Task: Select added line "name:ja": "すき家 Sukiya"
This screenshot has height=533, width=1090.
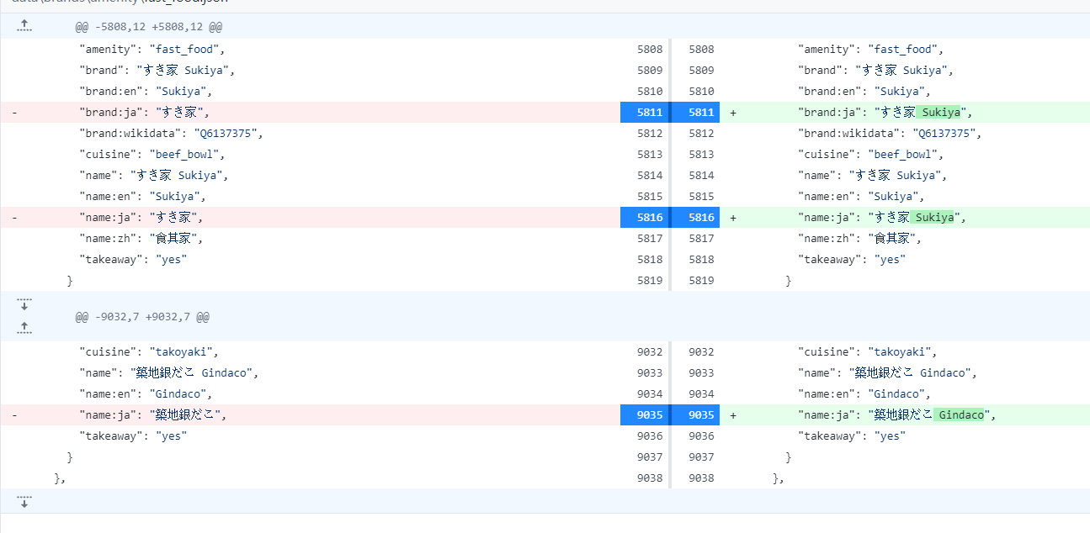Action: click(x=905, y=217)
